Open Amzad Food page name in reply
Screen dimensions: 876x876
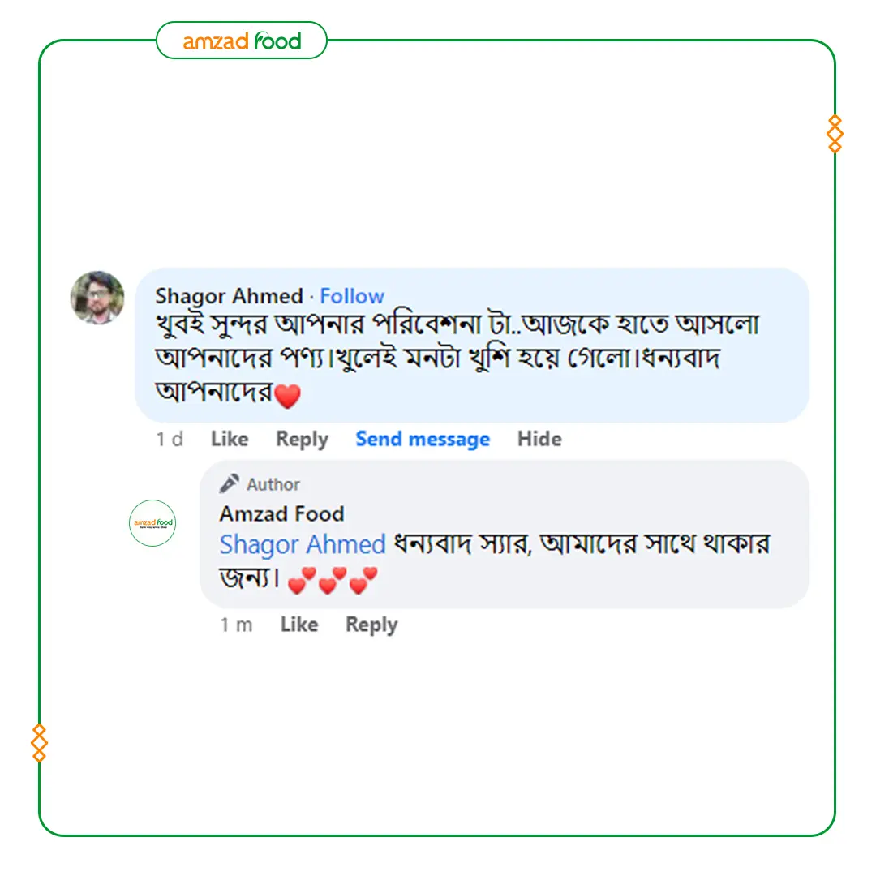[281, 513]
